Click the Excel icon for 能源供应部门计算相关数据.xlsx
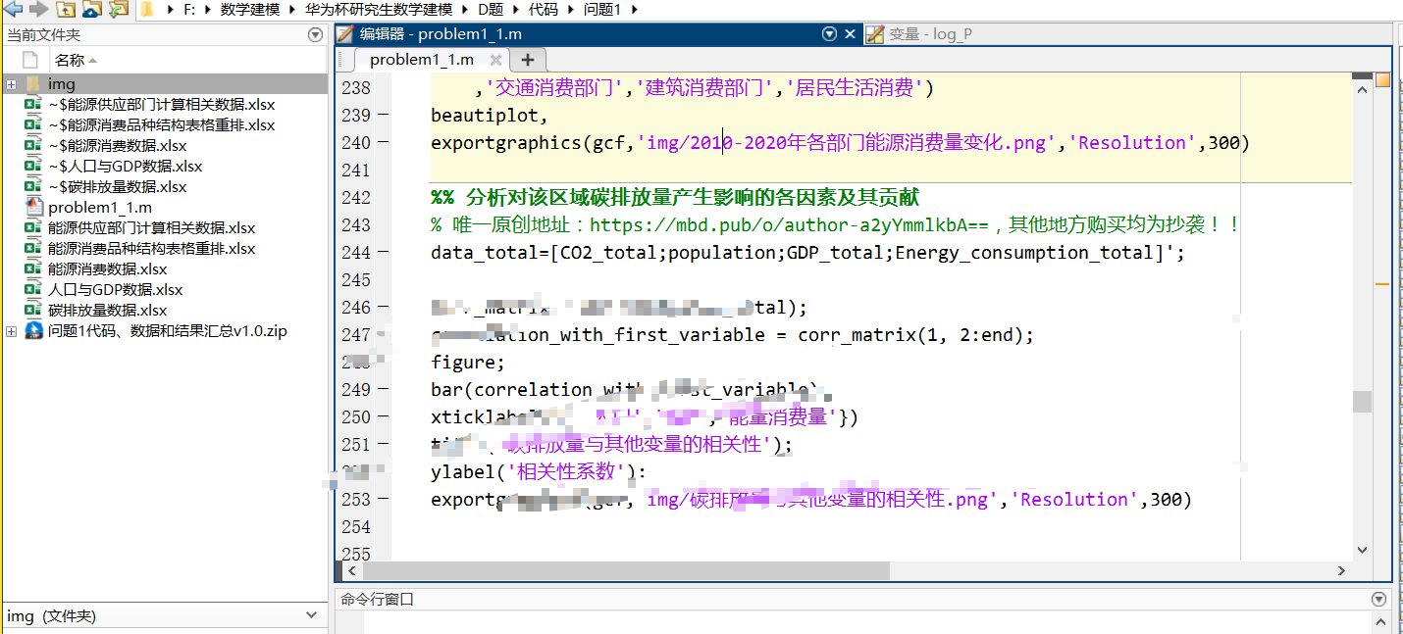The height and width of the screenshot is (634, 1403). pos(32,228)
